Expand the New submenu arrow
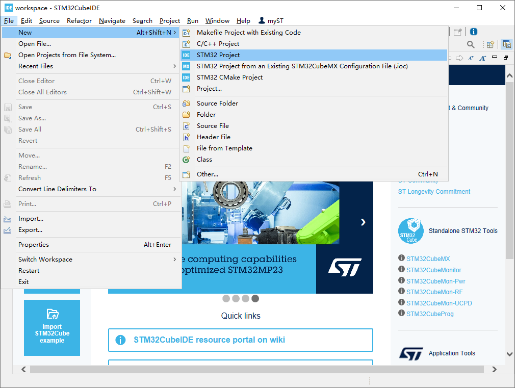The image size is (515, 388). pyautogui.click(x=175, y=33)
